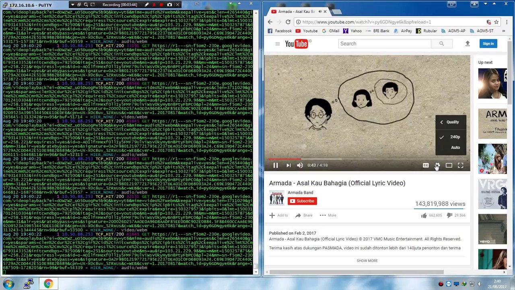
Task: Click the TeamViewer tray icon
Action: [x=449, y=284]
